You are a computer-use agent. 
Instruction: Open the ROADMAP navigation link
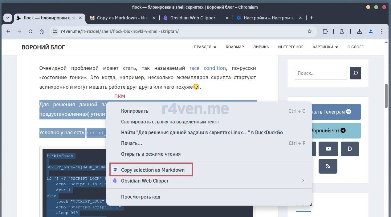click(x=234, y=47)
